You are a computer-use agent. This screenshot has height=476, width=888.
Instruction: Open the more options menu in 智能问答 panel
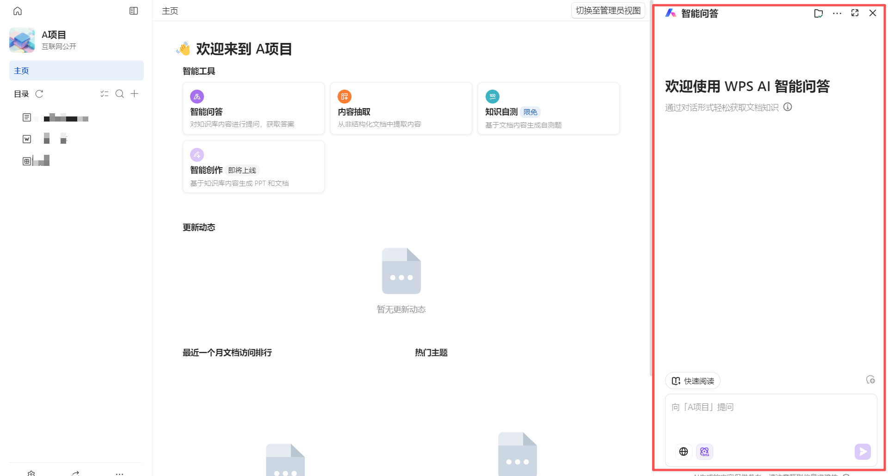click(837, 13)
